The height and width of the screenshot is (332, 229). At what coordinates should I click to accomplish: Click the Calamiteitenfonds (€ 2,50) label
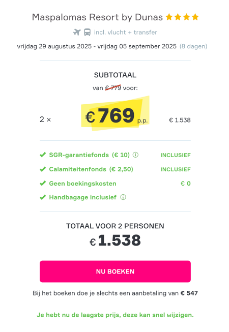tap(91, 169)
